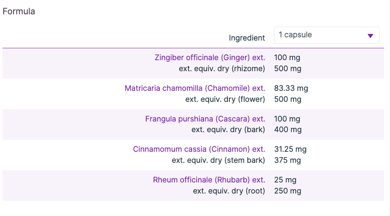The width and height of the screenshot is (390, 216).
Task: Open the Matricaria chamomilla (Chamomile) ext. link
Action: click(x=195, y=88)
